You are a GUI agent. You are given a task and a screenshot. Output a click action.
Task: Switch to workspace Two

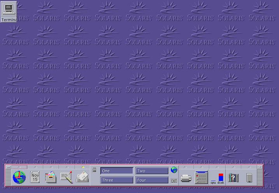tap(152, 171)
